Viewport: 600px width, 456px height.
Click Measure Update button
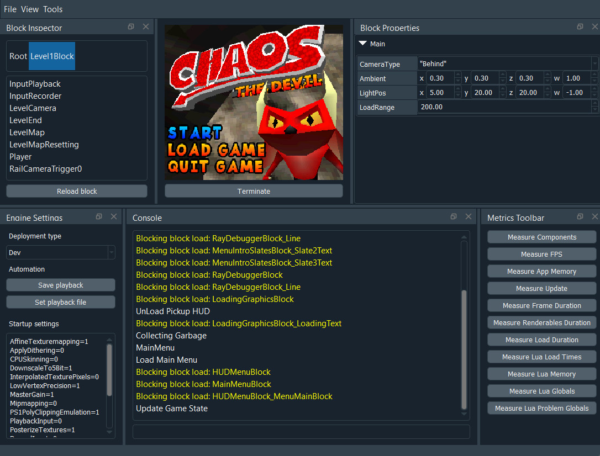pyautogui.click(x=542, y=289)
